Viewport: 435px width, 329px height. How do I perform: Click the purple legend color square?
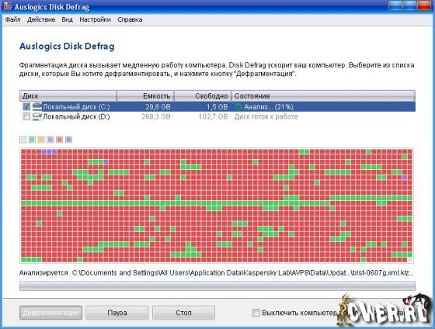point(50,140)
